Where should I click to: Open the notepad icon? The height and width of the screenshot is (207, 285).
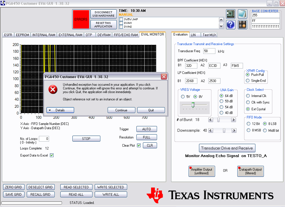click(x=242, y=14)
